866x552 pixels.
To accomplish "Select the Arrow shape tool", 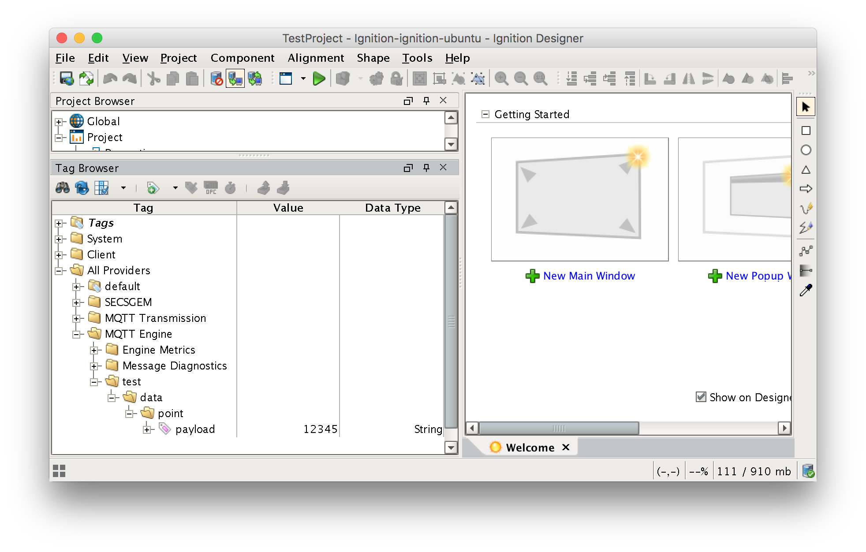I will coord(806,189).
